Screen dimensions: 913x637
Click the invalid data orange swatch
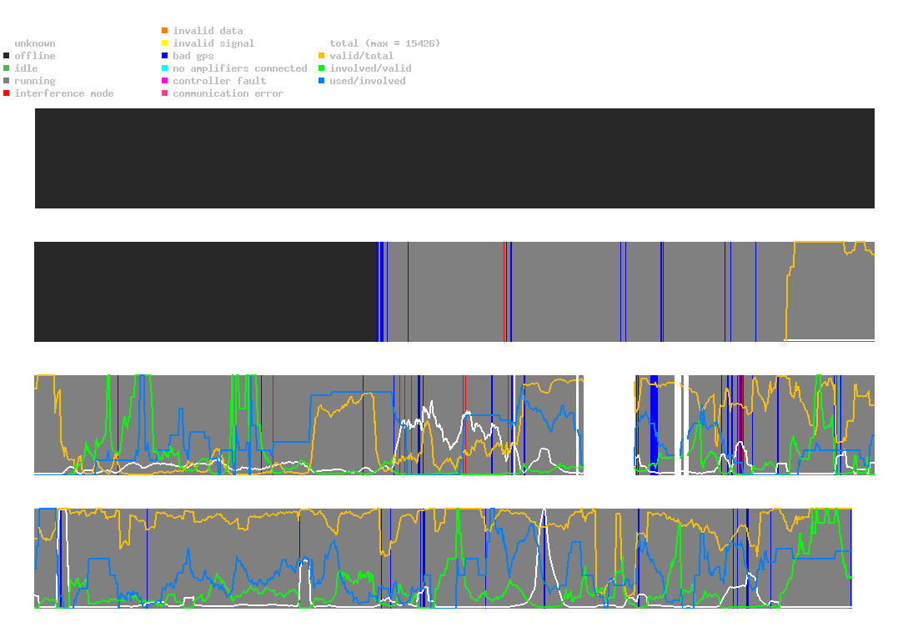point(165,30)
